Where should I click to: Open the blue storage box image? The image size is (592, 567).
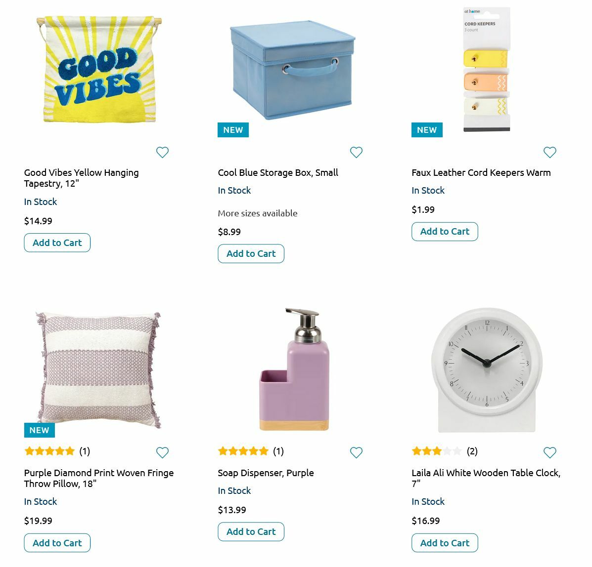tap(292, 70)
